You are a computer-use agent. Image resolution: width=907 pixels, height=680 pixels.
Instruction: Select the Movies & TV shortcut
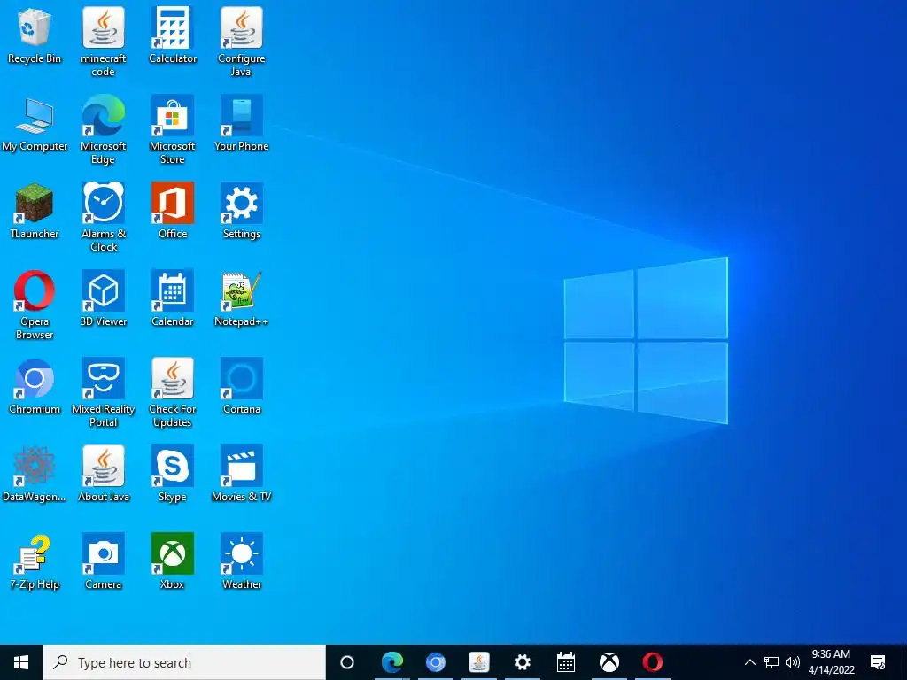[x=241, y=475]
